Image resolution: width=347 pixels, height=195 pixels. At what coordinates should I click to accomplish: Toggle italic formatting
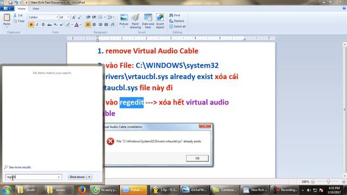[x=37, y=24]
